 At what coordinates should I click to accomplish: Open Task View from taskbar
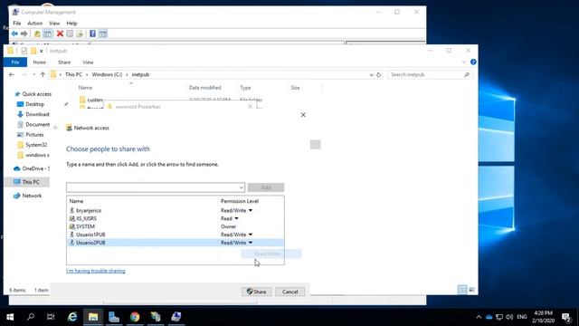(x=51, y=317)
